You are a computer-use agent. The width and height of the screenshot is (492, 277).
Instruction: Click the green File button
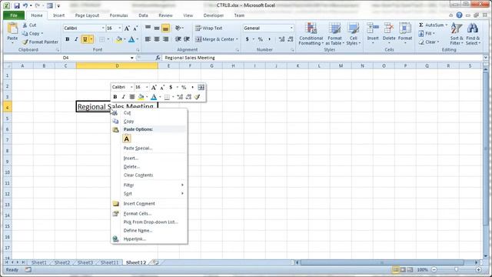14,15
